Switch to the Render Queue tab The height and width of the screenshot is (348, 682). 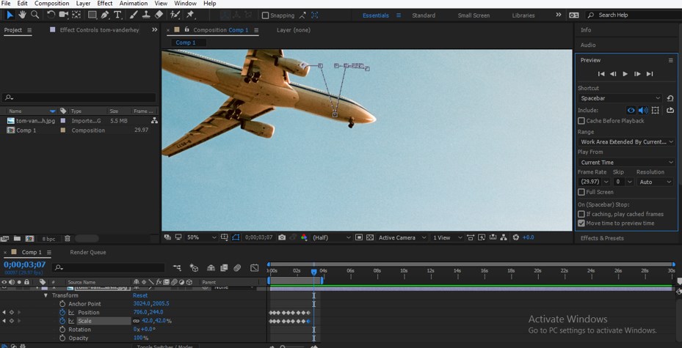click(x=88, y=252)
